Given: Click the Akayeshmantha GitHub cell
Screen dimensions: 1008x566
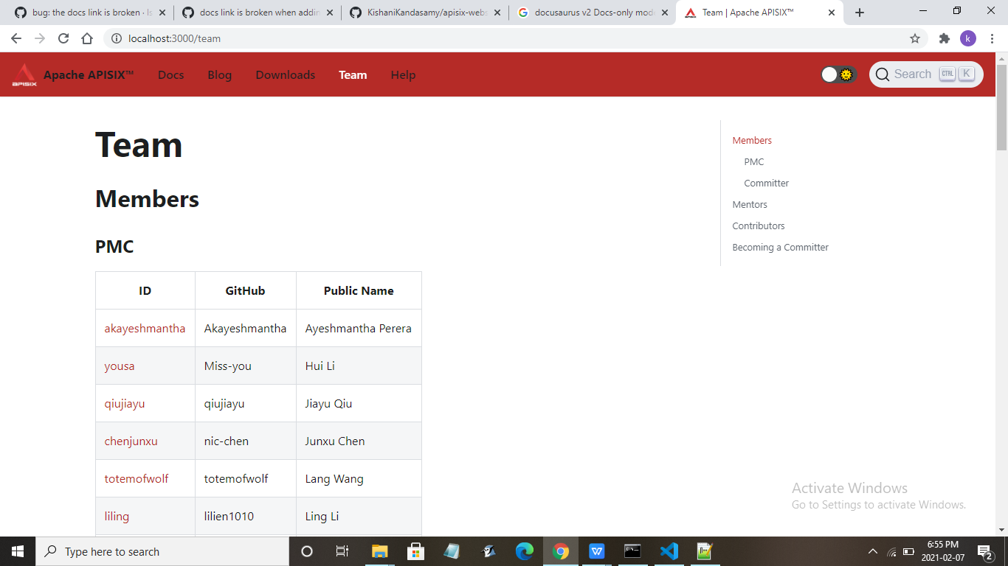Looking at the screenshot, I should (246, 329).
